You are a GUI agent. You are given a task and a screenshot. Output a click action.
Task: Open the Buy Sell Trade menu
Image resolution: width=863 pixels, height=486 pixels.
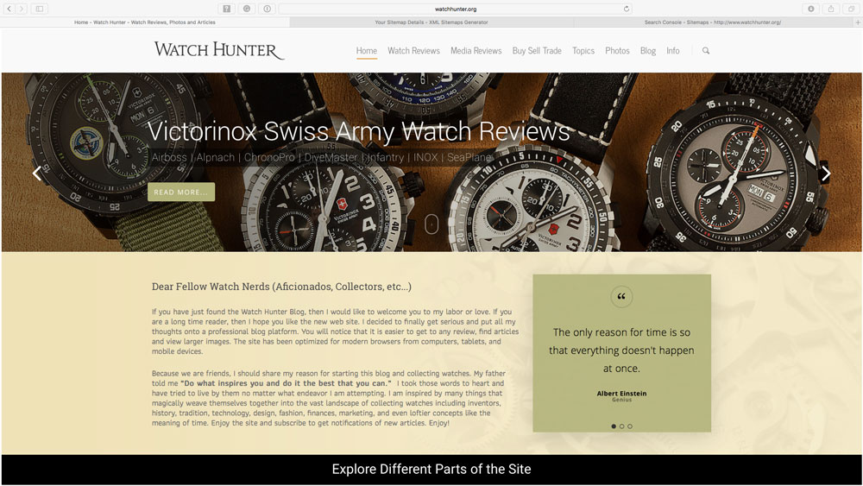click(537, 51)
